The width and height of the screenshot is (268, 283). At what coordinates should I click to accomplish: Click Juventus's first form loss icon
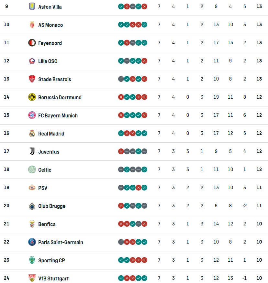[x=121, y=151]
